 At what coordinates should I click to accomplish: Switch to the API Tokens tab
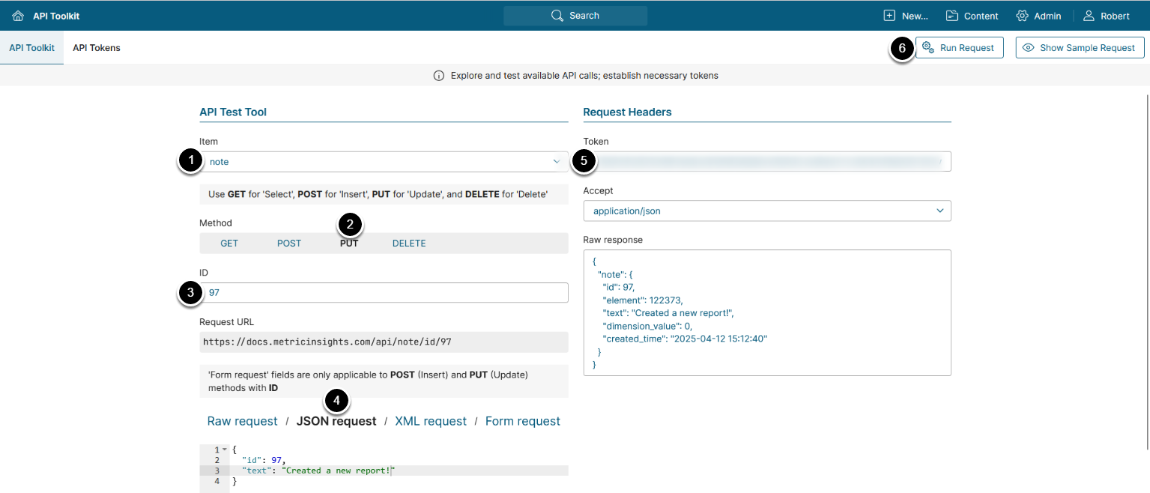tap(97, 48)
